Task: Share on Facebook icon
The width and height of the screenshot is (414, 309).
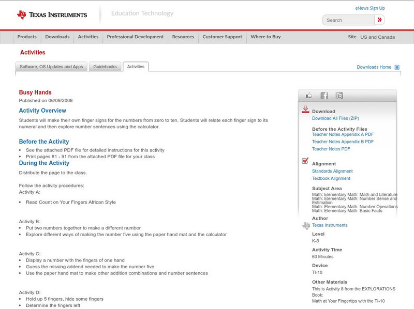Action: click(x=324, y=96)
